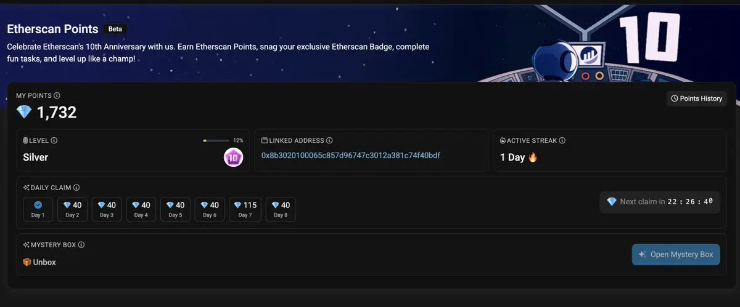Click the info icon beside MY POINTS
The height and width of the screenshot is (307, 740).
coord(57,96)
